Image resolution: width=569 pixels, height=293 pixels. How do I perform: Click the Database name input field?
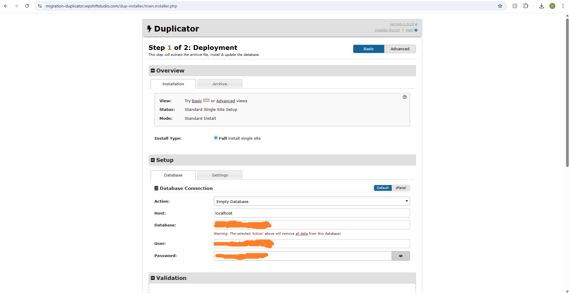click(312, 225)
